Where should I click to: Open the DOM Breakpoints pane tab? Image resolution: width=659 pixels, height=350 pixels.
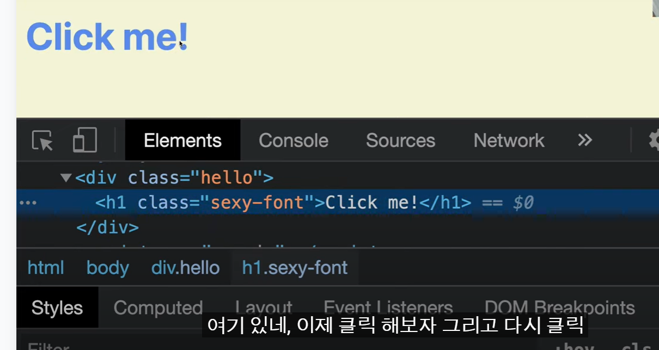tap(560, 307)
